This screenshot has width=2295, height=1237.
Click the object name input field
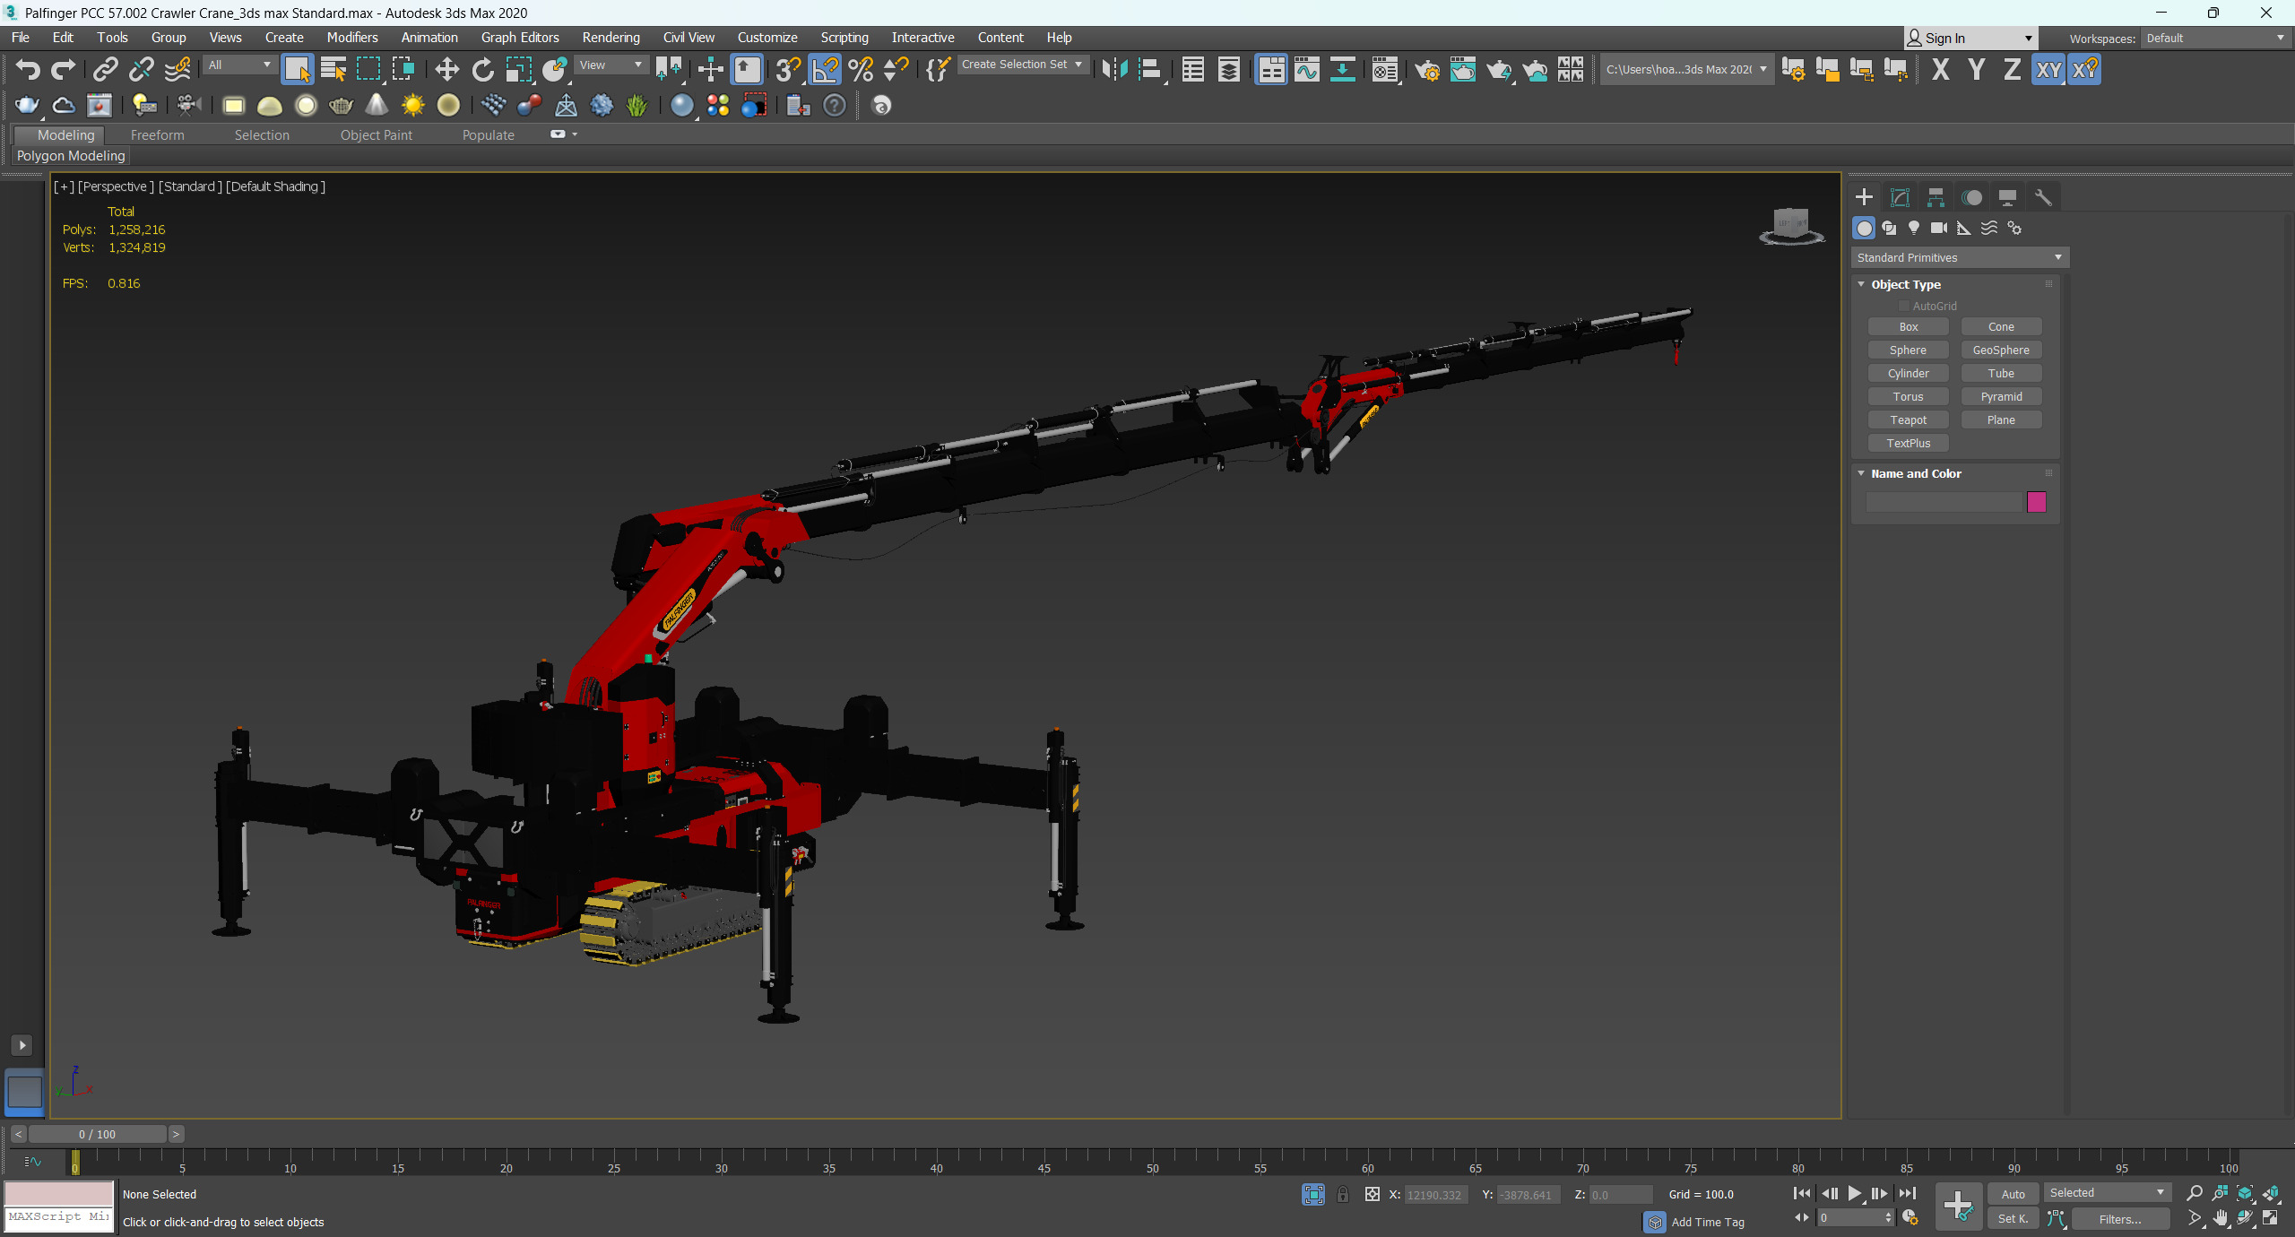1944,502
